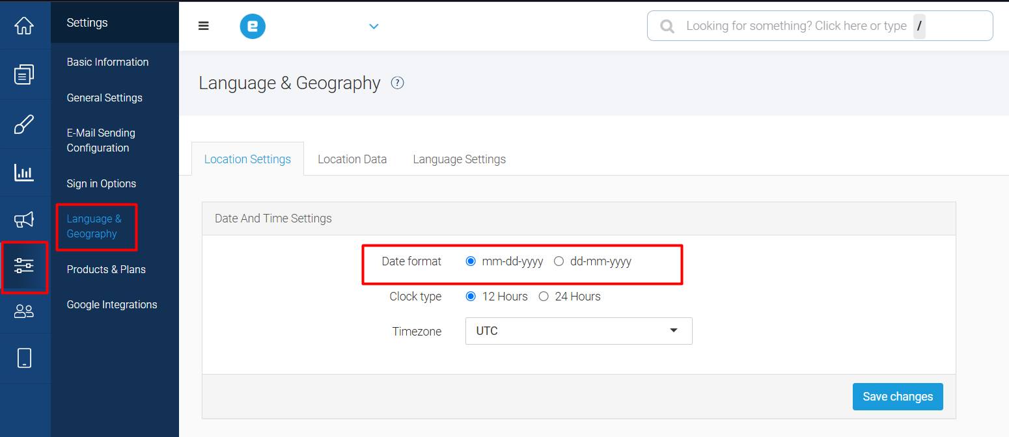Click the home icon in sidebar
The image size is (1009, 437).
tap(24, 26)
